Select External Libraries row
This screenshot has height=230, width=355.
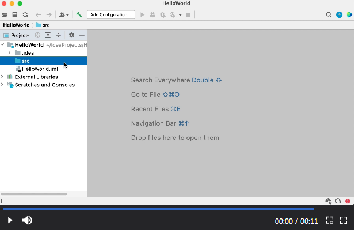coord(44,77)
